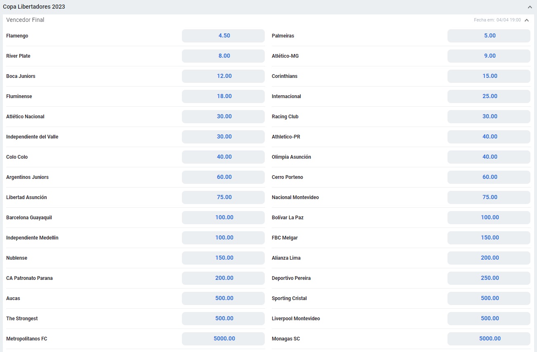The height and width of the screenshot is (352, 537).
Task: Select Barcelona Guayaquil odds 100.00
Action: [223, 218]
